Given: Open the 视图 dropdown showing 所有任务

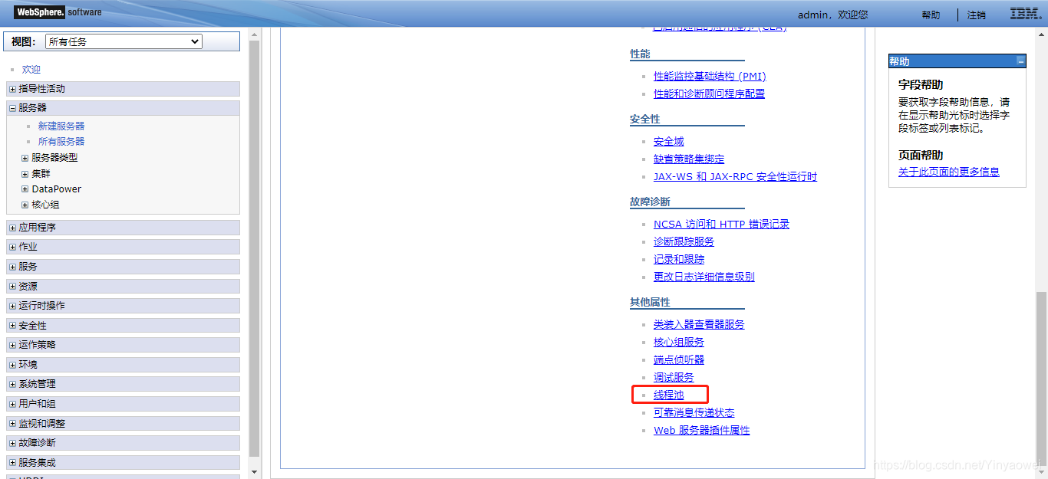Looking at the screenshot, I should pos(124,41).
